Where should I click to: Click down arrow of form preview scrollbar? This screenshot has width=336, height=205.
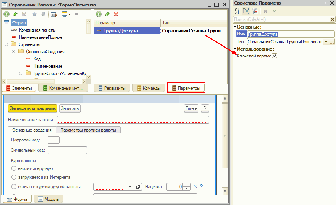click(x=225, y=191)
